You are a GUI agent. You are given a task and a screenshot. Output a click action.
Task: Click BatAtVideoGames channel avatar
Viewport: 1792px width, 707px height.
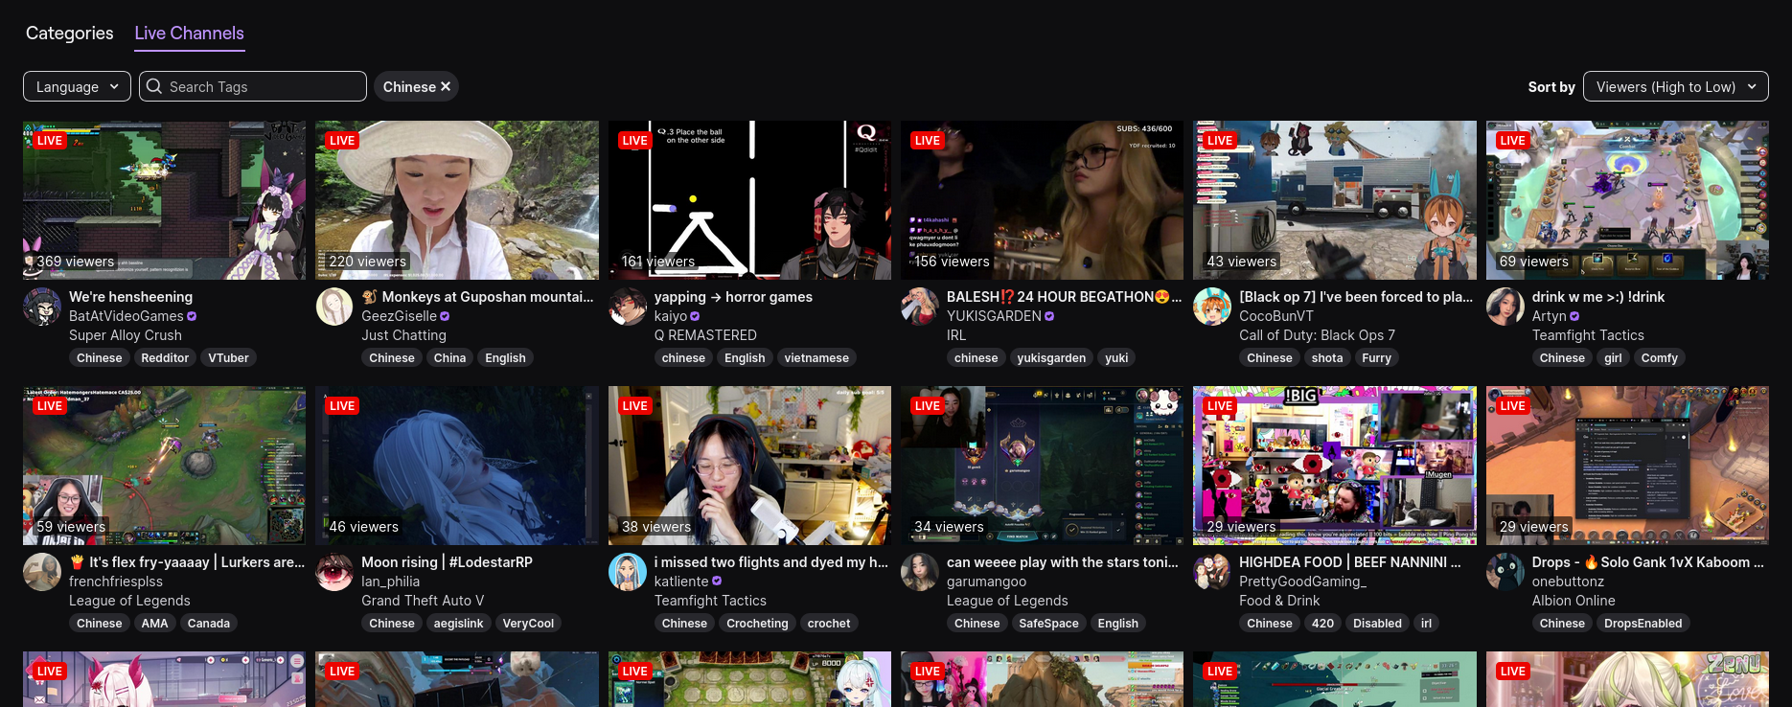42,307
